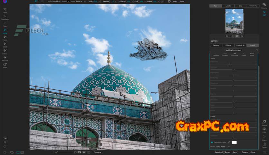
Task: Select the Mask tool
Action: point(5,45)
